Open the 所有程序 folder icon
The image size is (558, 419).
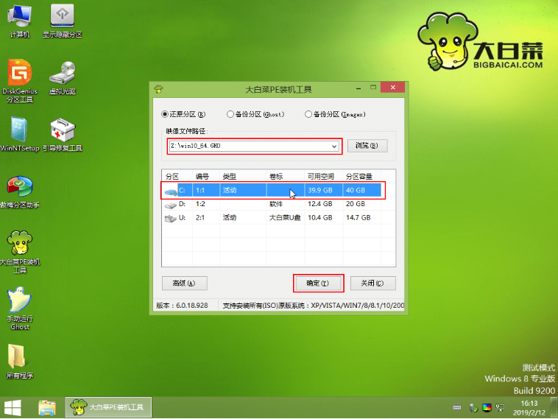click(x=20, y=362)
